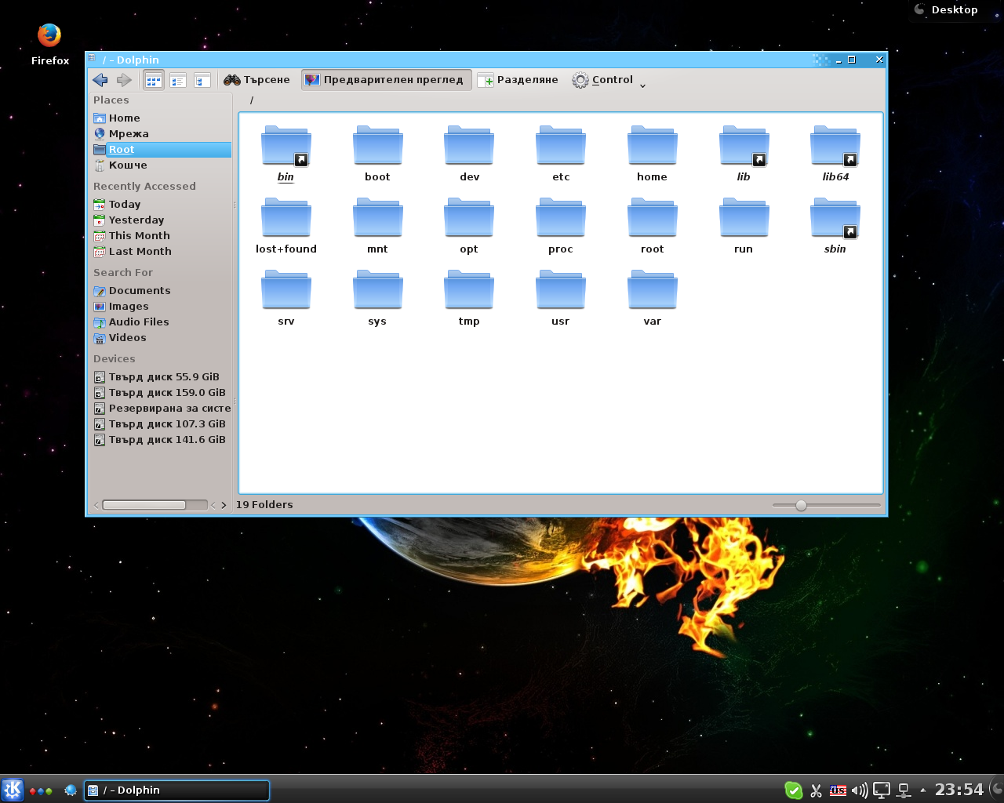Open the KDE application launcher
The image size is (1004, 803).
point(13,790)
